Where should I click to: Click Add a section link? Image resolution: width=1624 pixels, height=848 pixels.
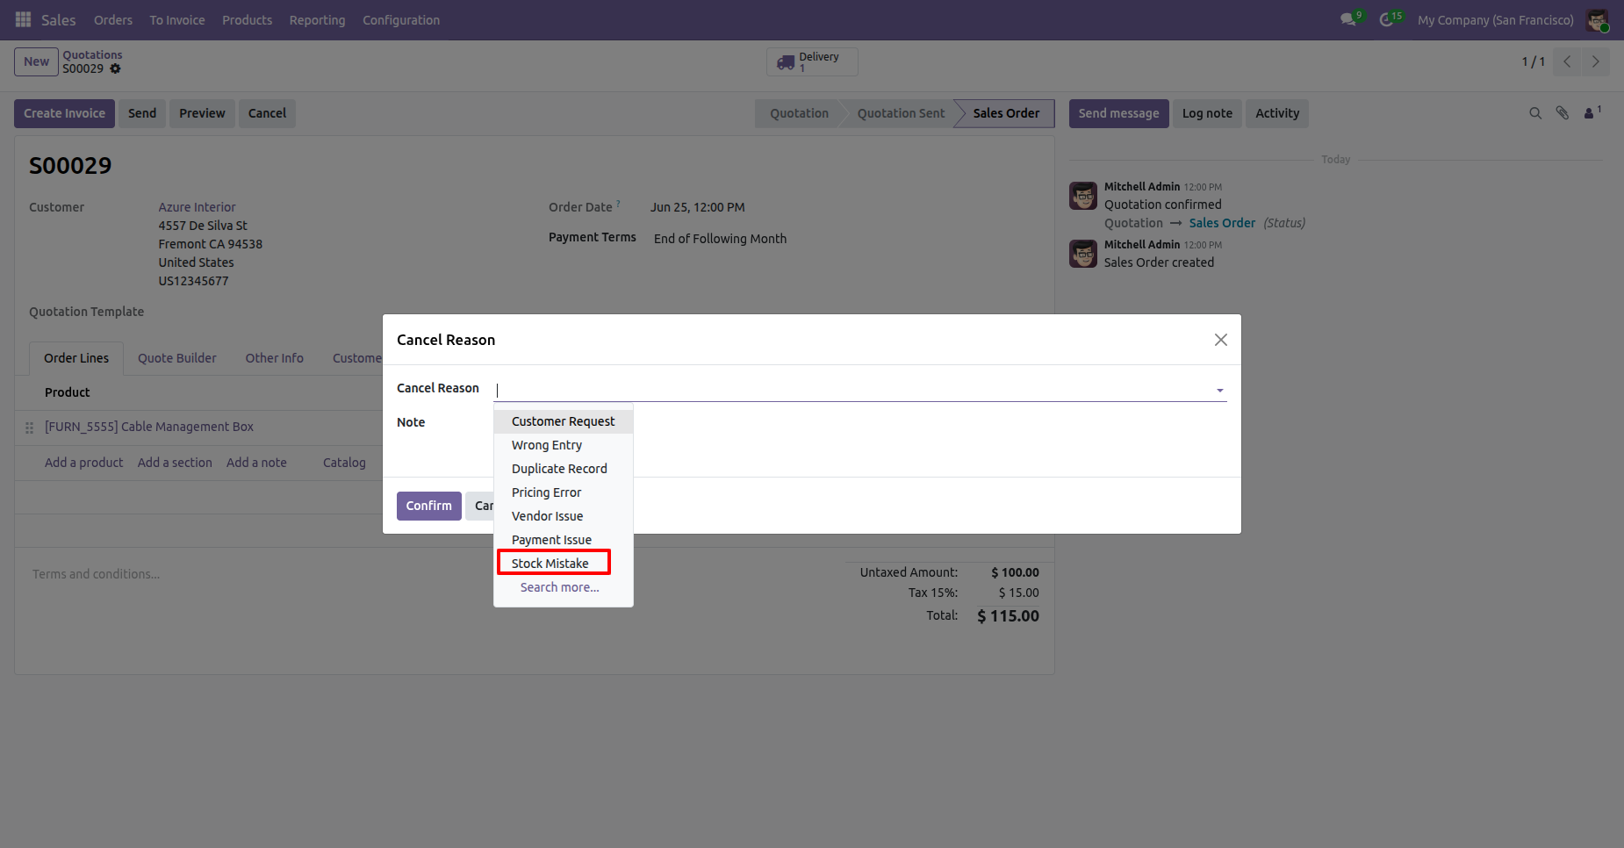175,463
